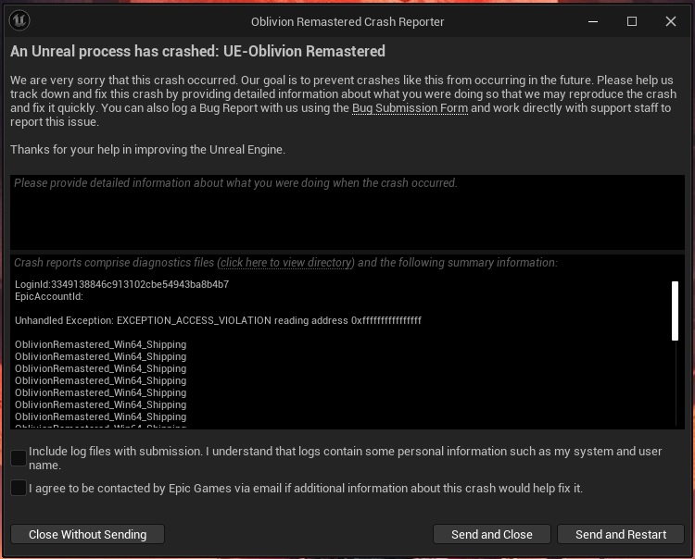Click the Oblivion Remastered Crash Reporter title bar
Screen dimensions: 695x559
point(347,21)
